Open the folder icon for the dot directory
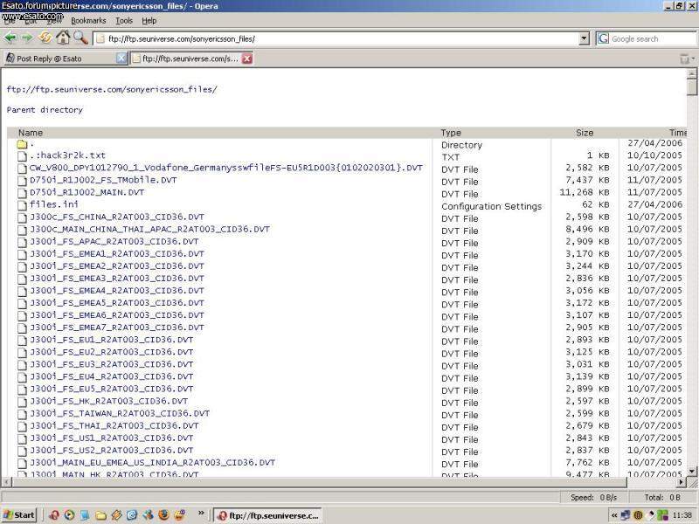Image resolution: width=699 pixels, height=524 pixels. tap(22, 144)
